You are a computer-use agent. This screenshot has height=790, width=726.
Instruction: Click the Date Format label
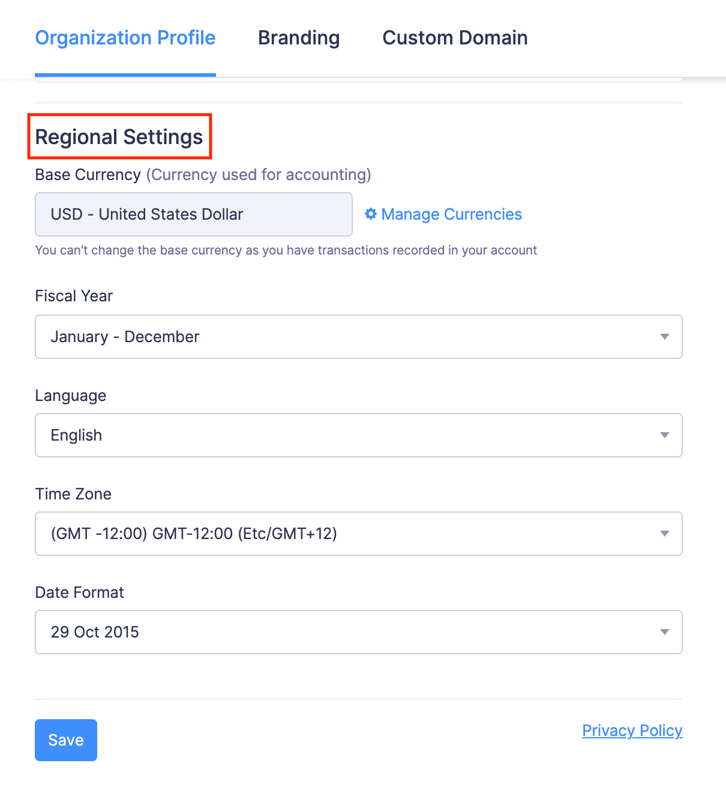coord(79,592)
